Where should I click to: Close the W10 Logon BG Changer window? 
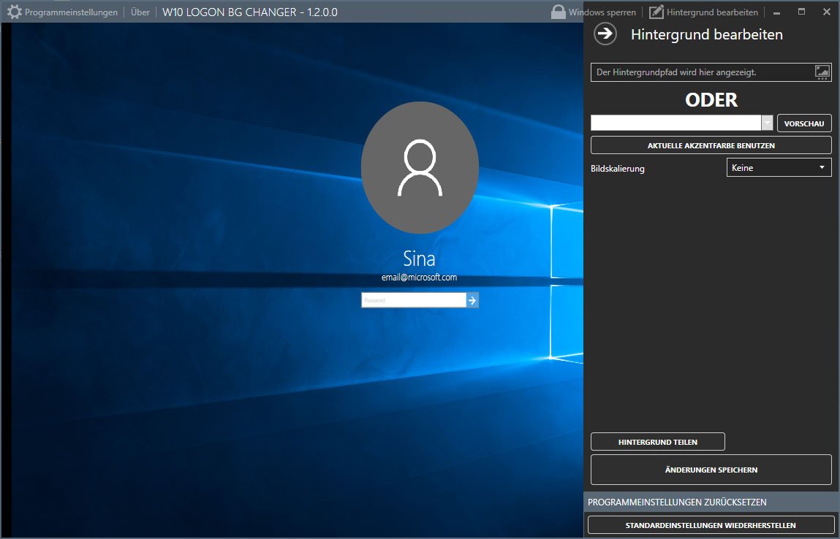coord(827,12)
